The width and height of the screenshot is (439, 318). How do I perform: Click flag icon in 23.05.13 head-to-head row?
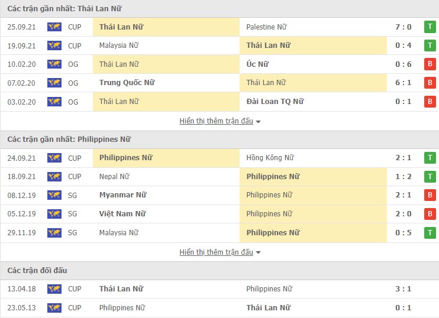pos(54,307)
